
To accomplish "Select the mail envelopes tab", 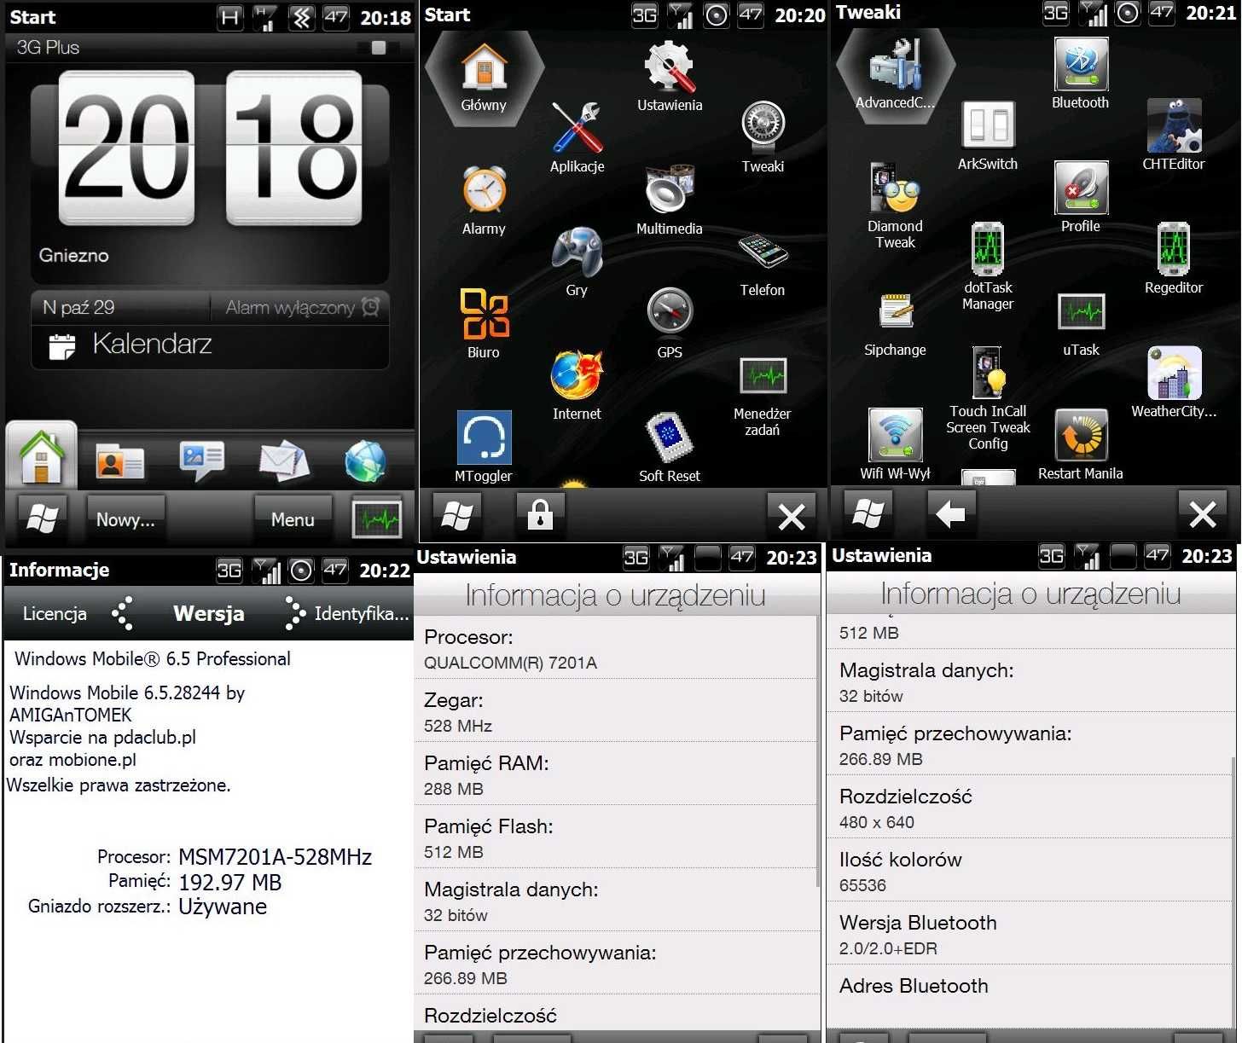I will [x=284, y=461].
